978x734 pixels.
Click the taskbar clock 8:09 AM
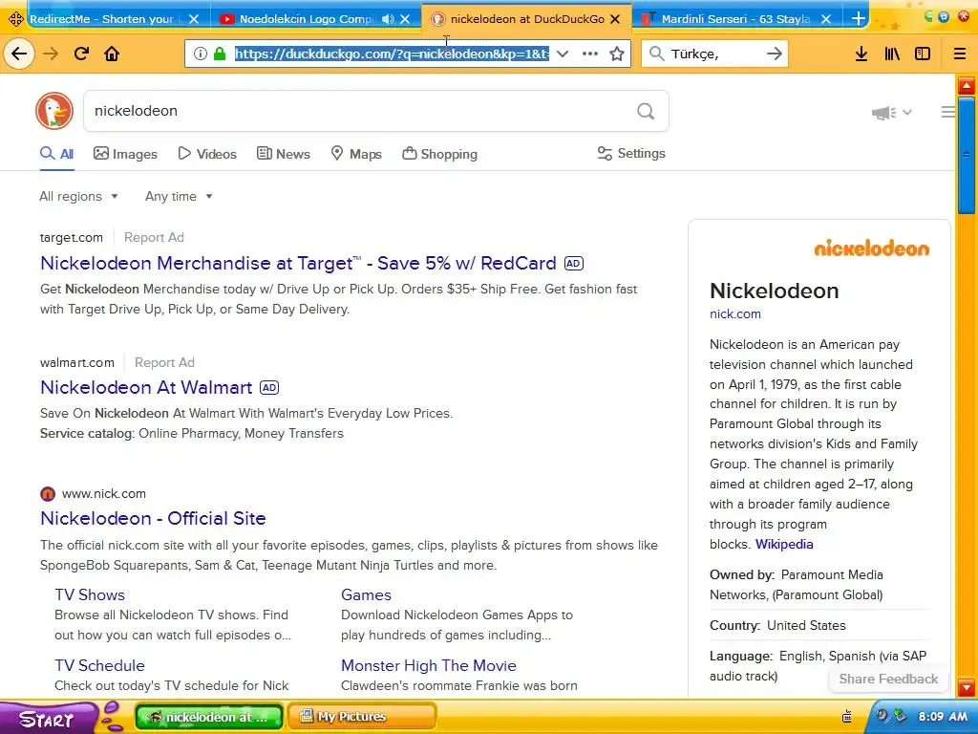[943, 716]
